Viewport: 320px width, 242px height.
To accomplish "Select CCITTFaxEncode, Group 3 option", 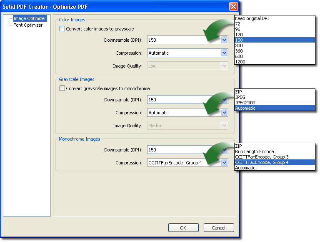I will pyautogui.click(x=275, y=157).
